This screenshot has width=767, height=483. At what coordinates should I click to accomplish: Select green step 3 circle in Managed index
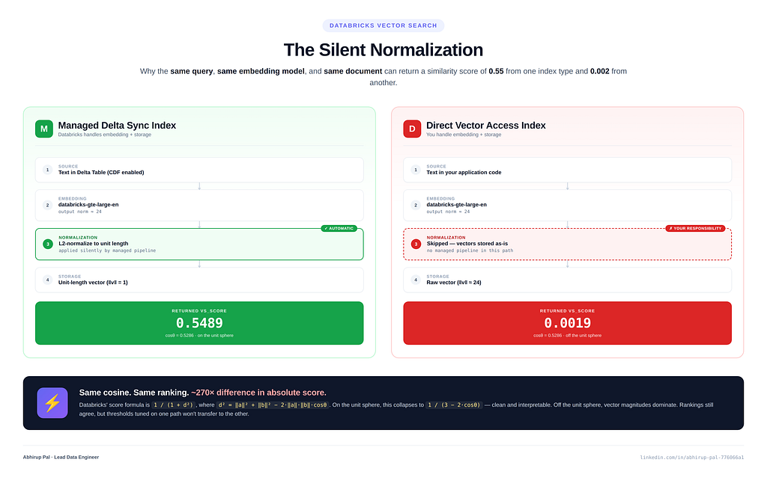pos(48,244)
